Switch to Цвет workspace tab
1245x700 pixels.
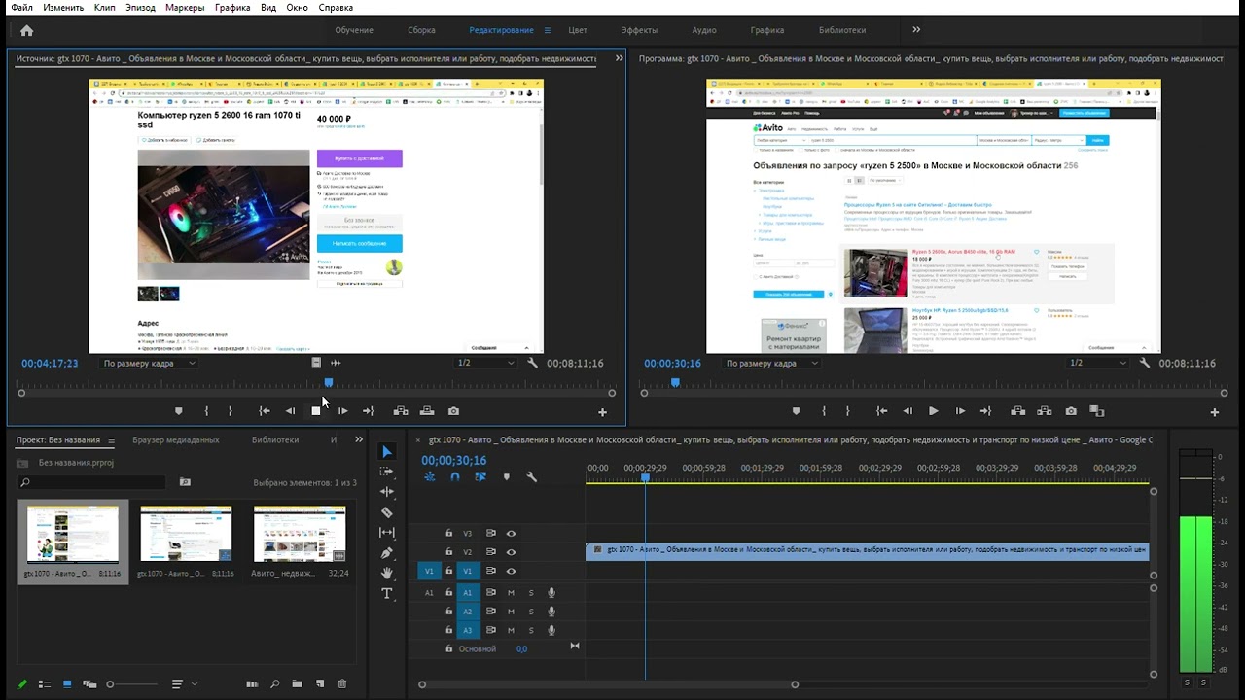(578, 30)
